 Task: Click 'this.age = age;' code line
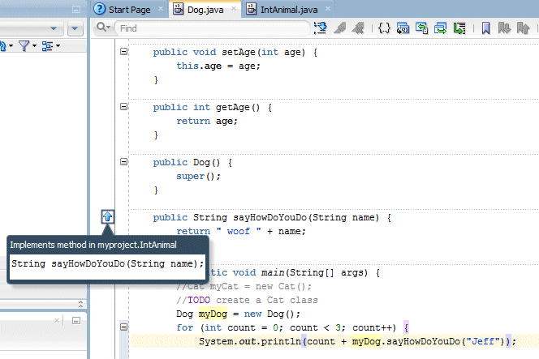coord(218,66)
